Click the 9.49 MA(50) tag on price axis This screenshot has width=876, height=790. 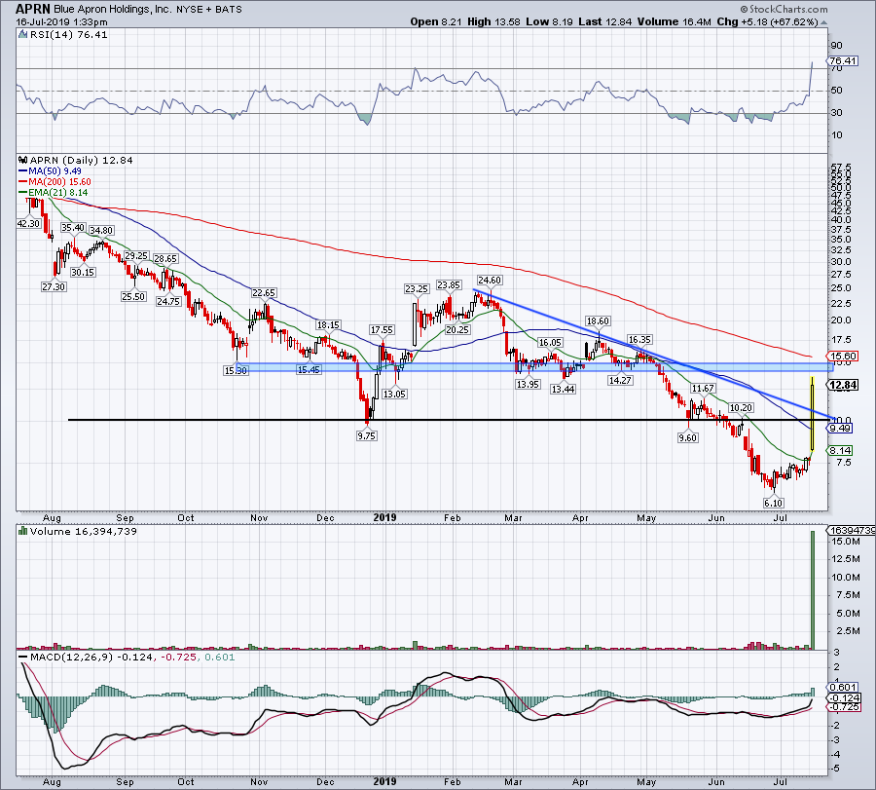coord(840,429)
